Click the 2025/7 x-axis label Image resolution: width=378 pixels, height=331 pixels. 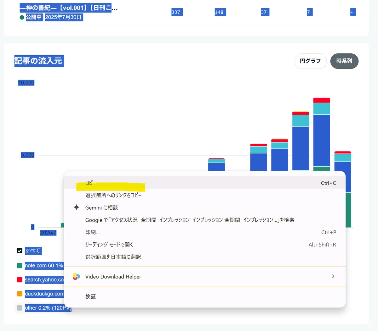coord(49,233)
